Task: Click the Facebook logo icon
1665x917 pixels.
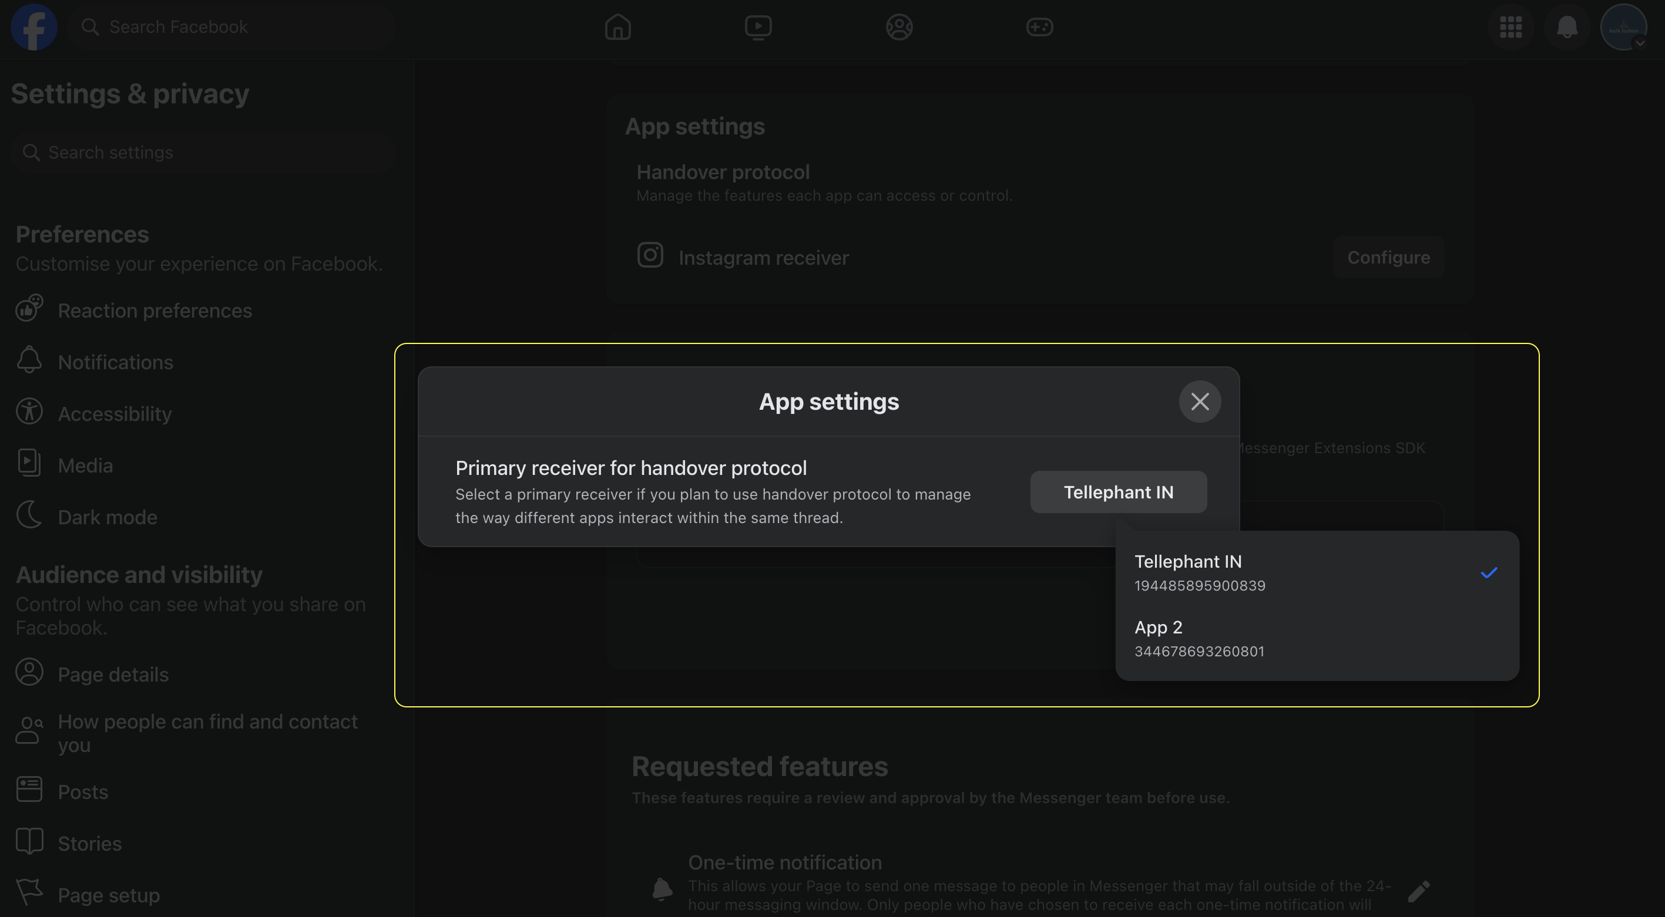Action: click(x=33, y=26)
